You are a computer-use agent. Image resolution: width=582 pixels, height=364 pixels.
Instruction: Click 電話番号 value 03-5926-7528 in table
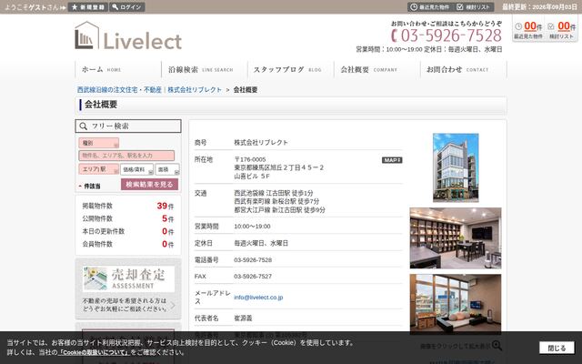point(253,260)
